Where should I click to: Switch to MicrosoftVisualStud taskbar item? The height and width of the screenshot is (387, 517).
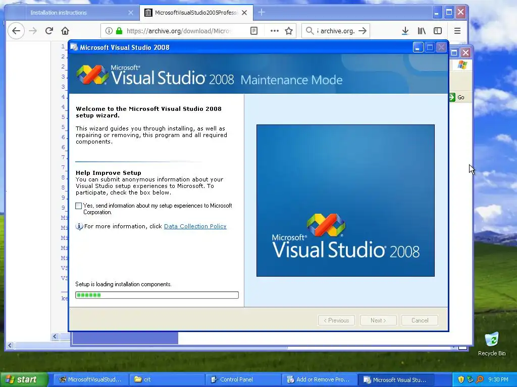90,379
